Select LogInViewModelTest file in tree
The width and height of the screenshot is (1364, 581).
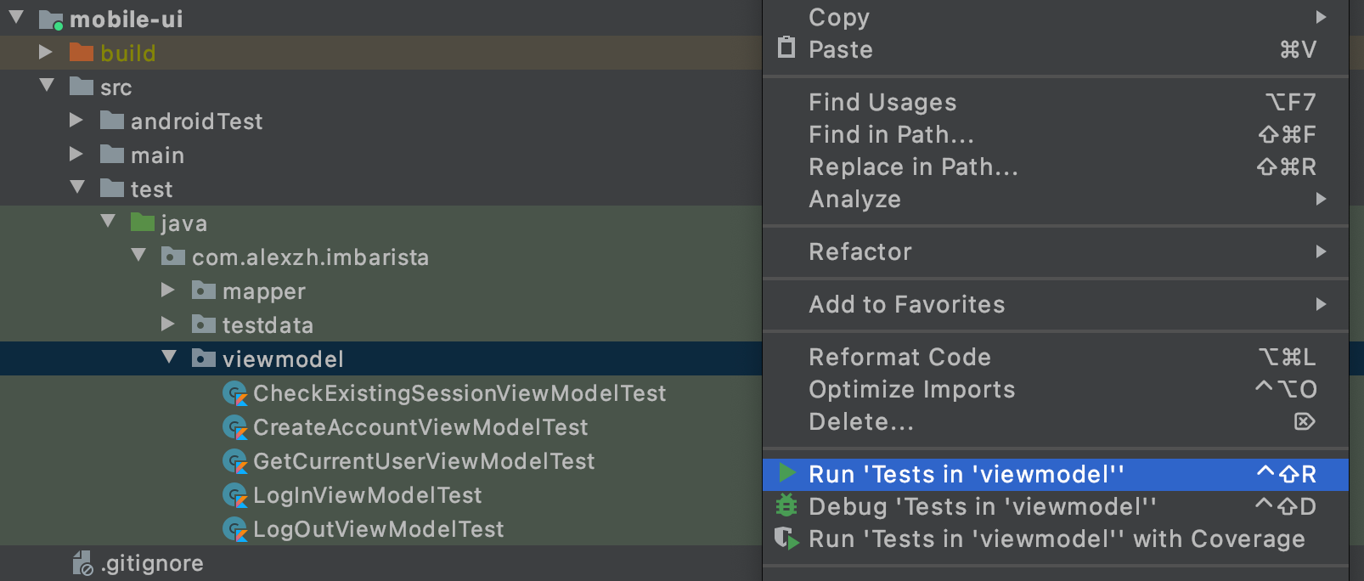(367, 495)
